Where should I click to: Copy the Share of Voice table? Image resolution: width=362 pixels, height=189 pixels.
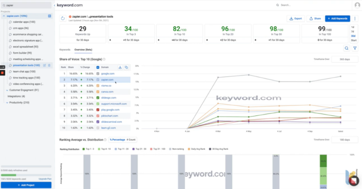pos(126,67)
